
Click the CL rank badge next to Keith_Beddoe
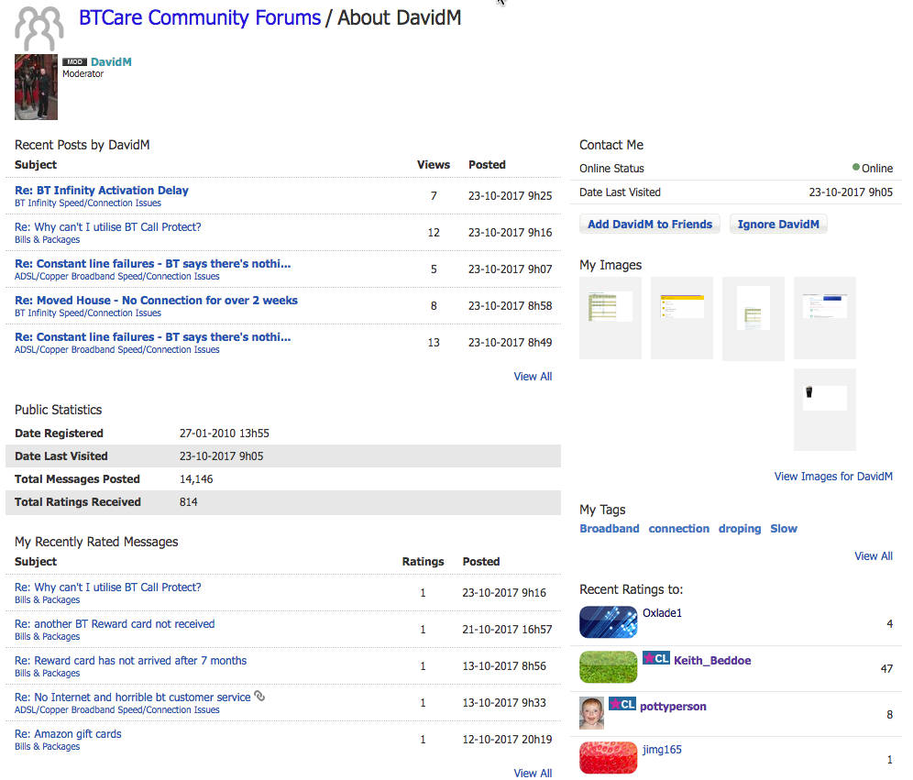656,658
